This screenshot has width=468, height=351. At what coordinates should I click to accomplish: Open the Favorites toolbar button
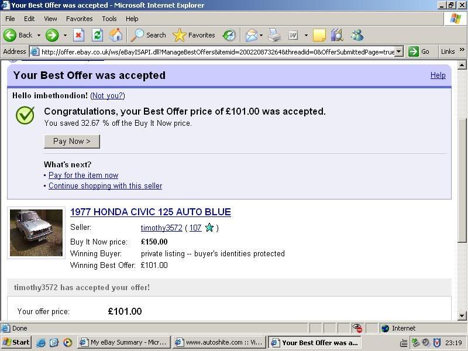coord(194,35)
